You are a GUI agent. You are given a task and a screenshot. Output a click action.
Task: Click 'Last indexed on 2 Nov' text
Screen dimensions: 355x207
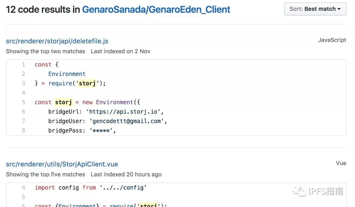click(x=121, y=51)
